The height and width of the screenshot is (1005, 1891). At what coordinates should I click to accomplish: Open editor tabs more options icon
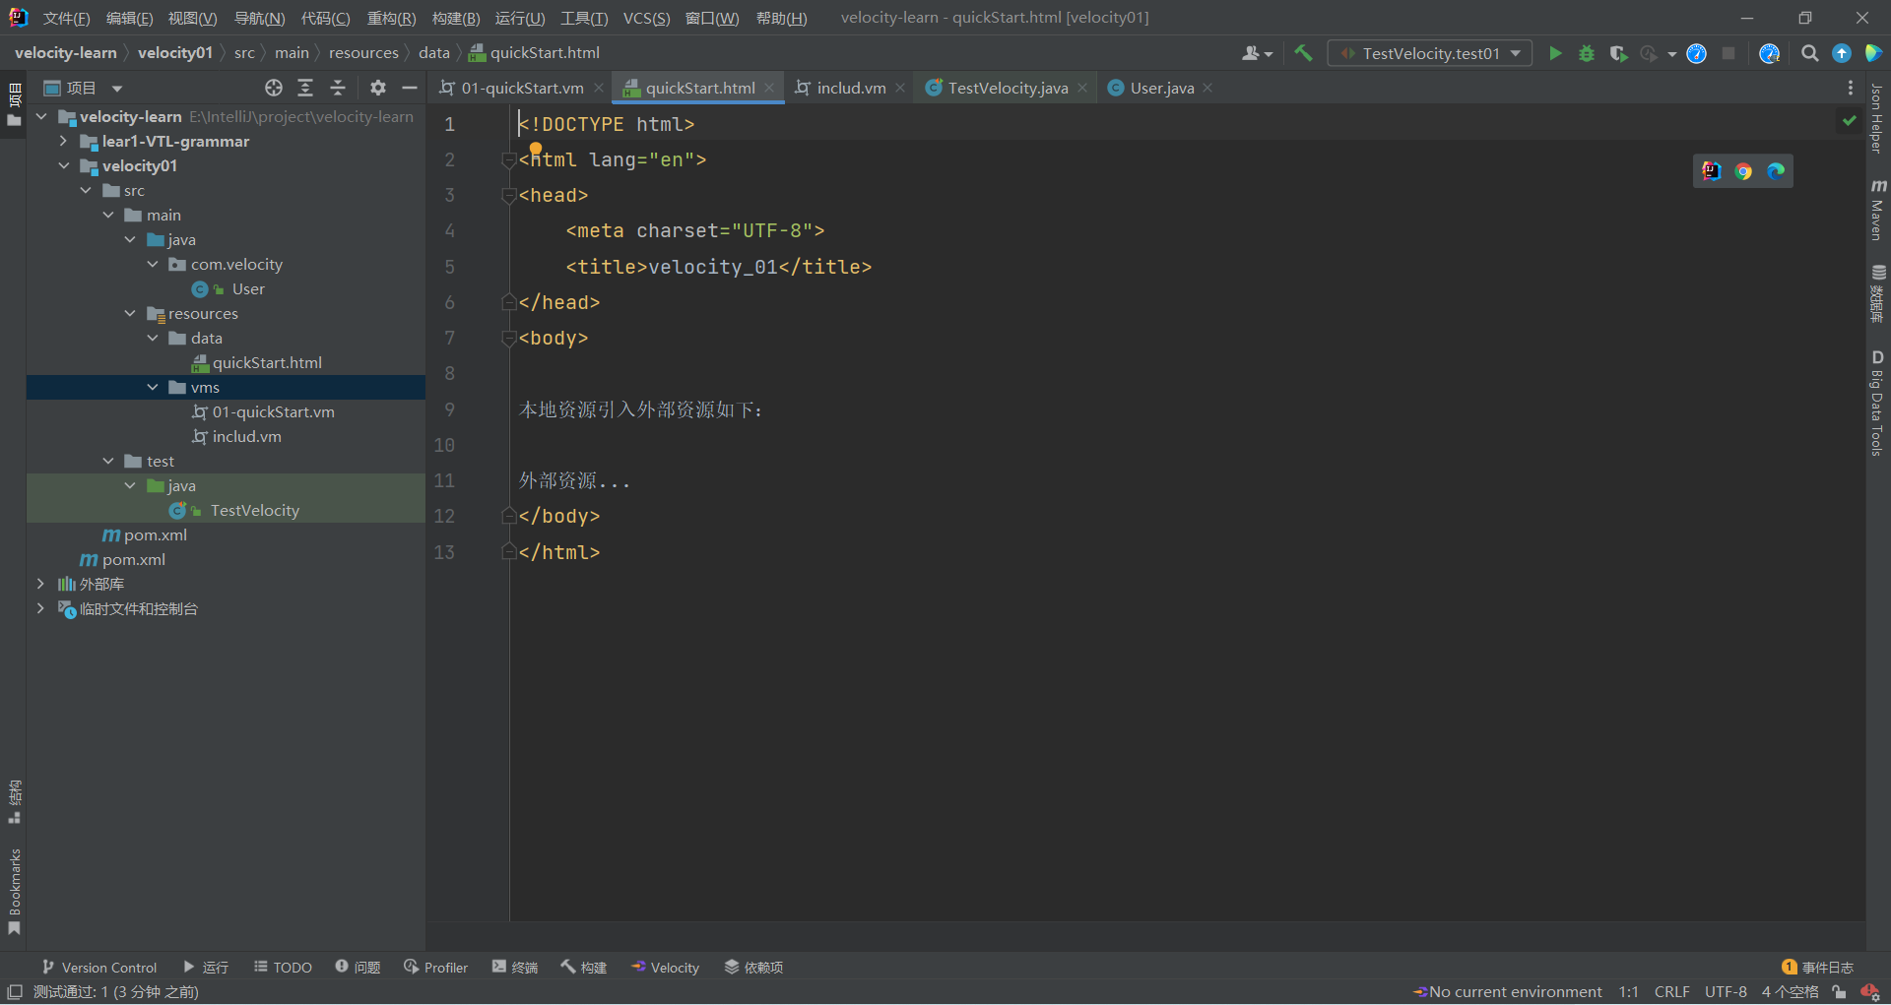[x=1850, y=88]
